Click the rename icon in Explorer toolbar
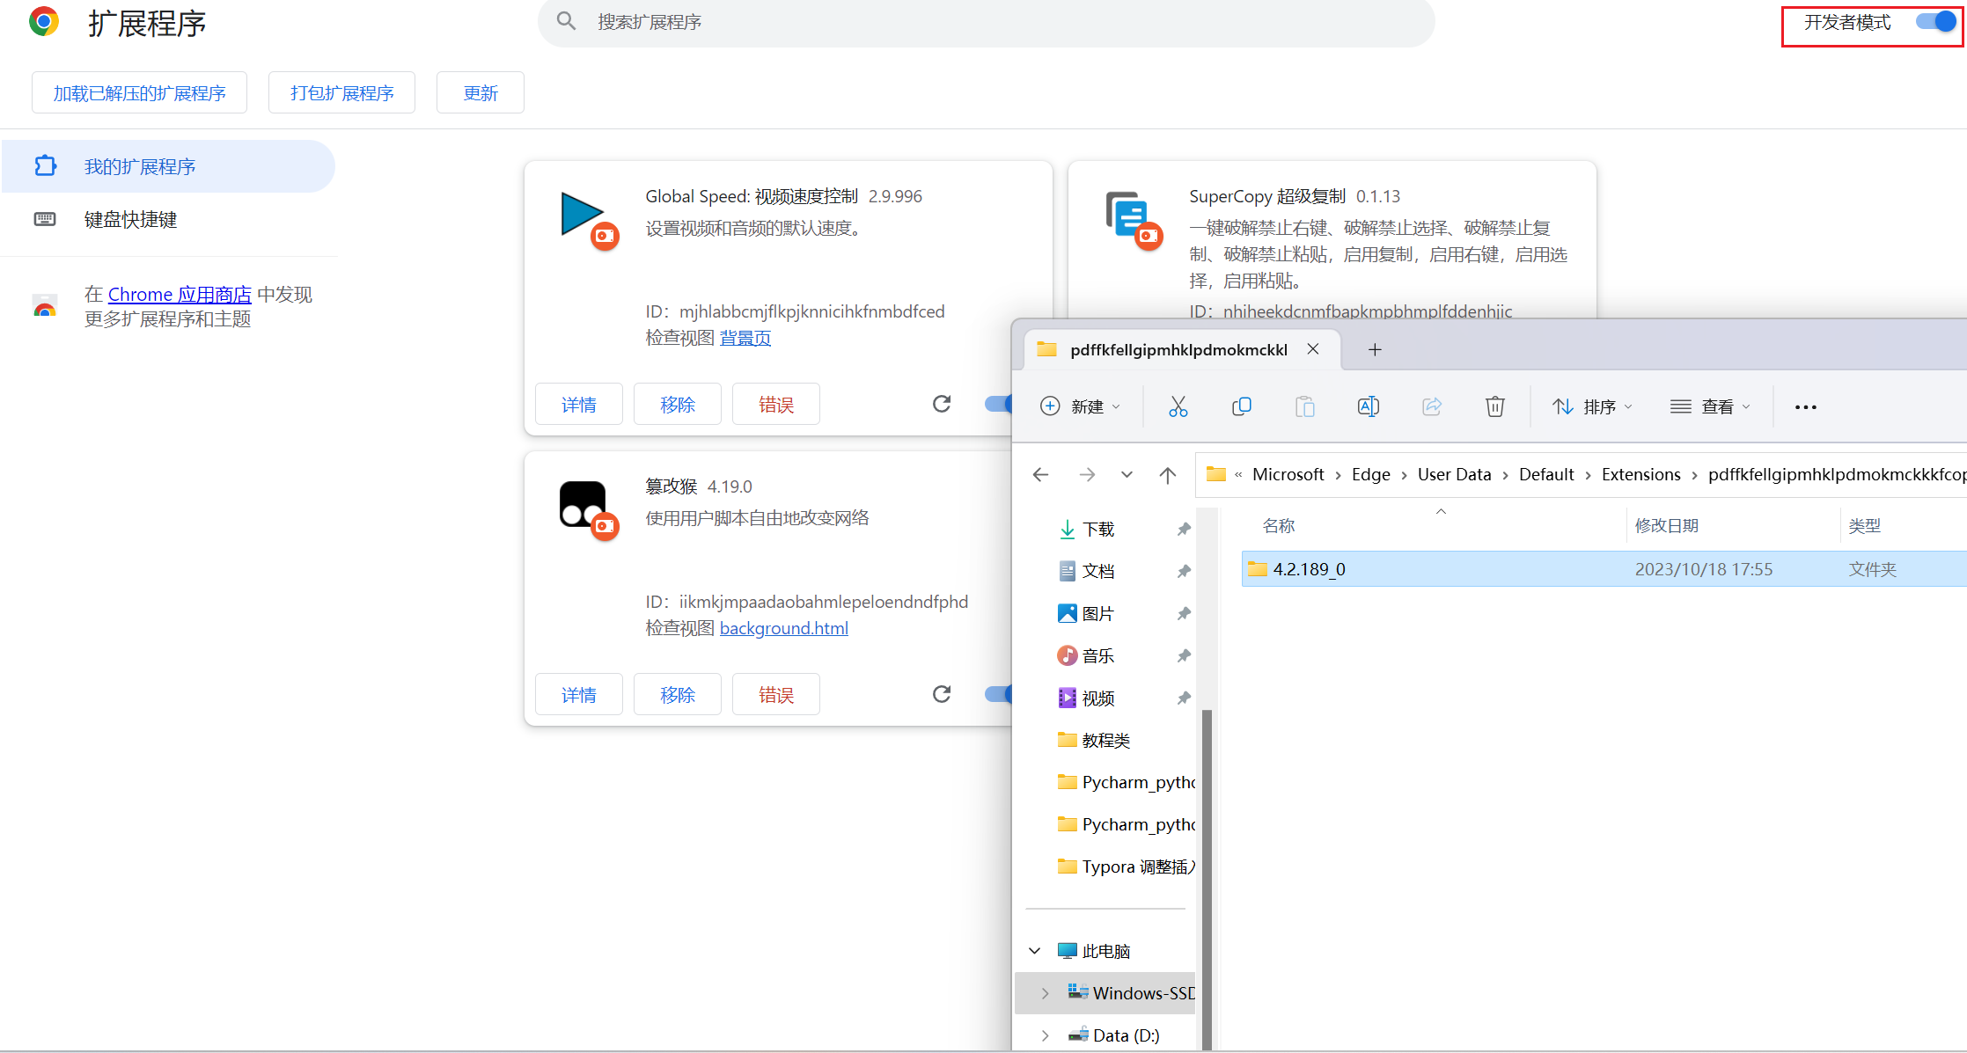1967x1053 pixels. point(1368,406)
